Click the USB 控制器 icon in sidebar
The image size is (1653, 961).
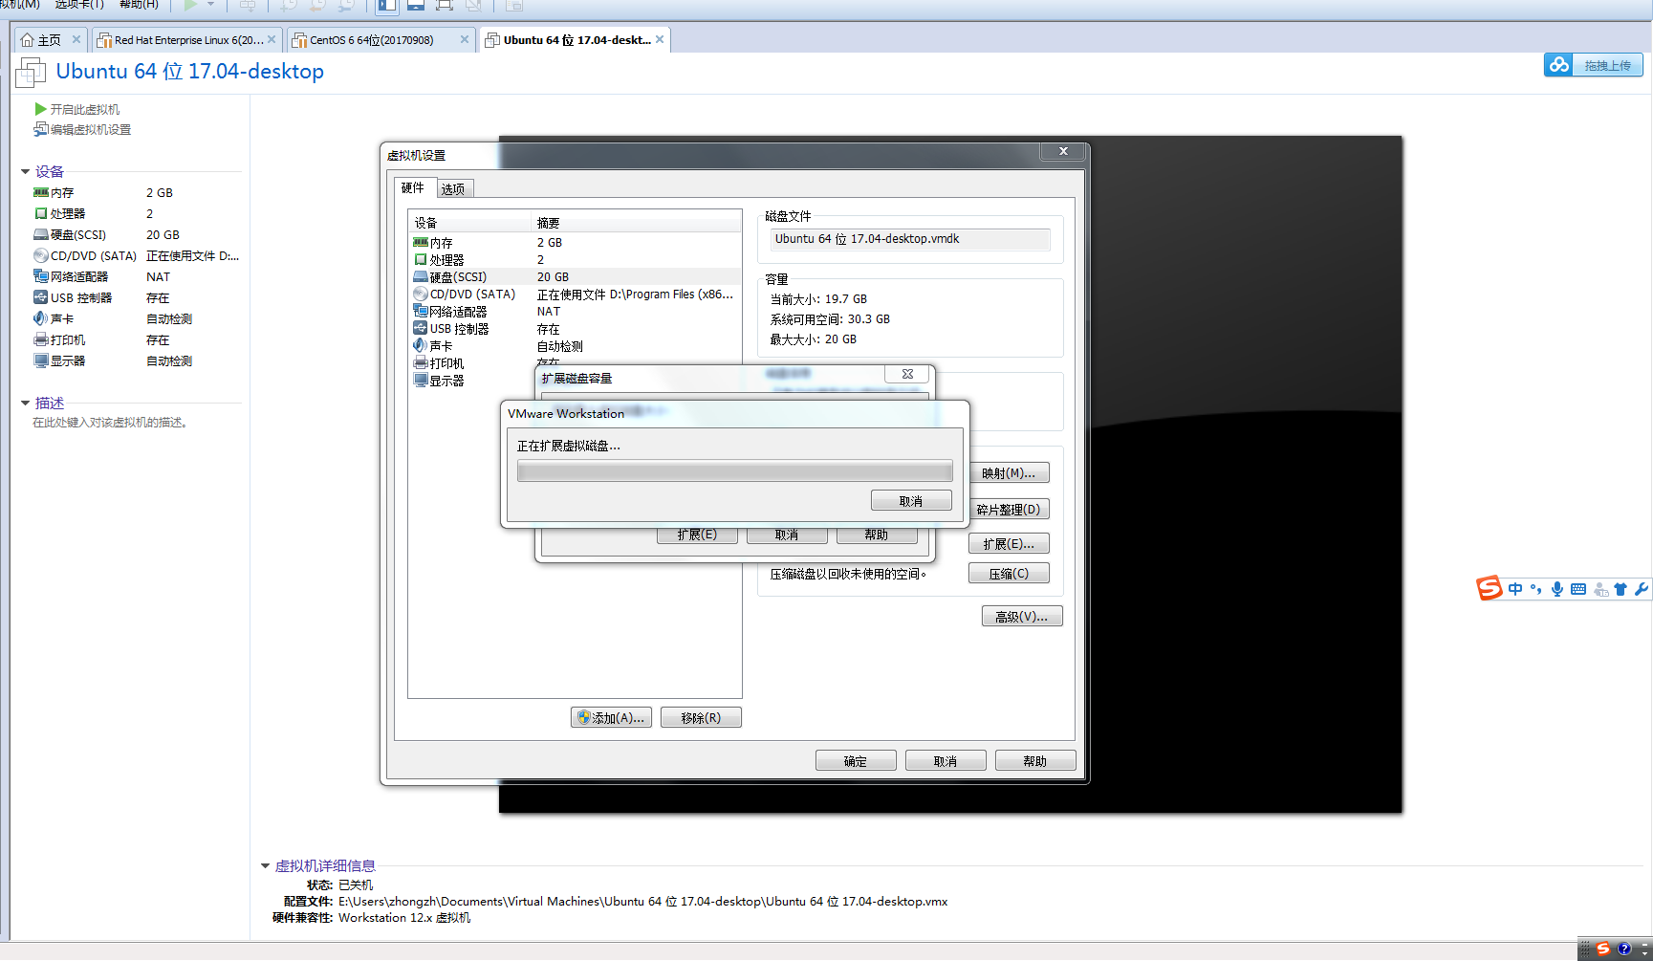[41, 297]
